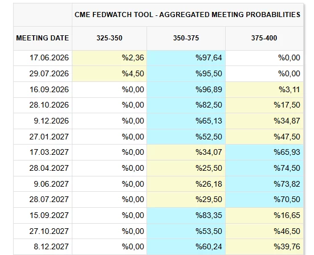Select the 16.09.2026 meeting date
Screen dimensions: 314x255
tap(43, 89)
